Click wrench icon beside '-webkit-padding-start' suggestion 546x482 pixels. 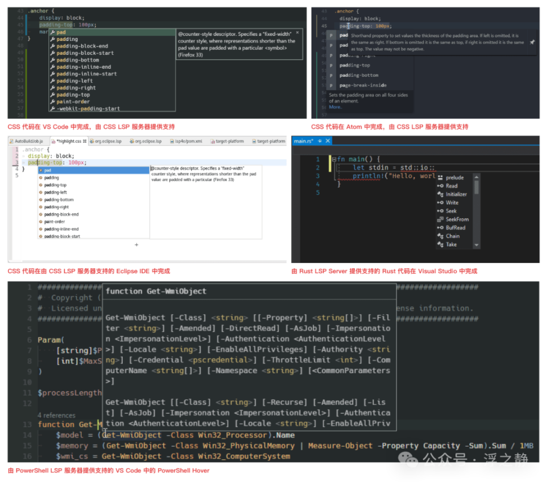[52, 109]
